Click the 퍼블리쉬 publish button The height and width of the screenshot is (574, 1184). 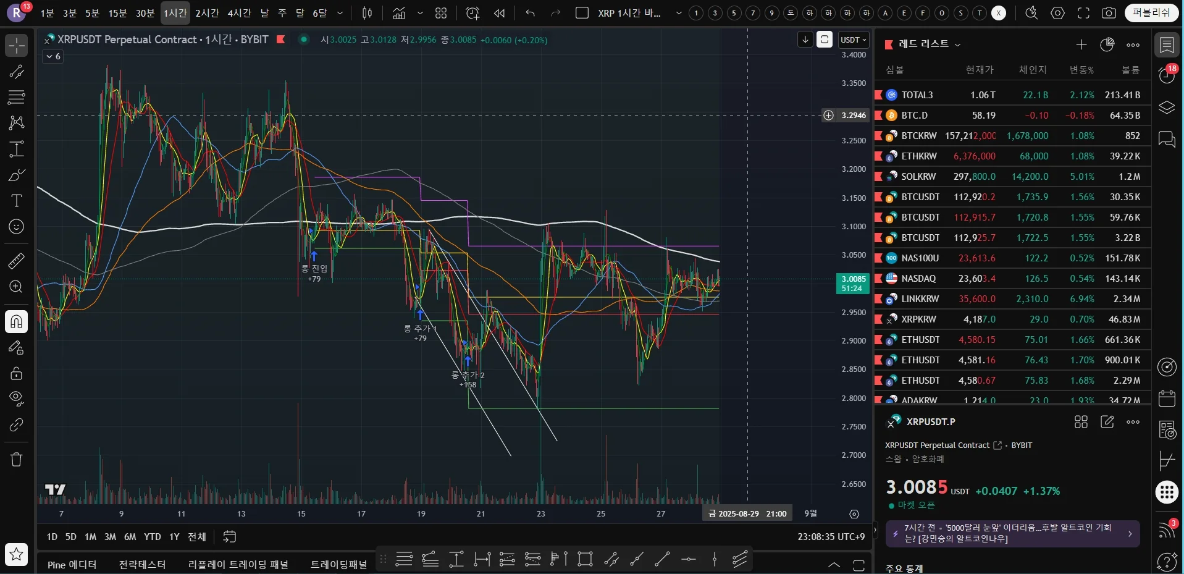tap(1152, 13)
